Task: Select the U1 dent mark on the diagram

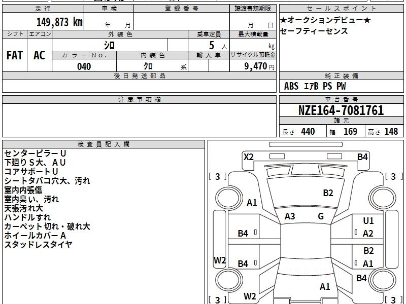Action: point(368,221)
